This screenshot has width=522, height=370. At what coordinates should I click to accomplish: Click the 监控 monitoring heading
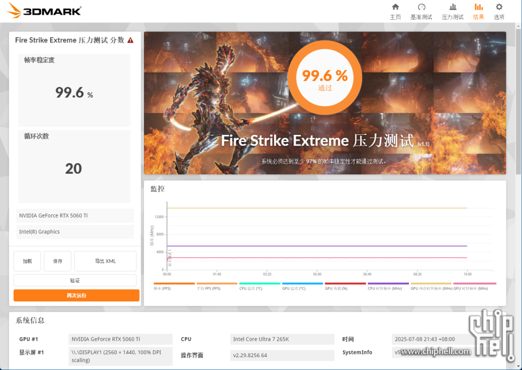157,189
